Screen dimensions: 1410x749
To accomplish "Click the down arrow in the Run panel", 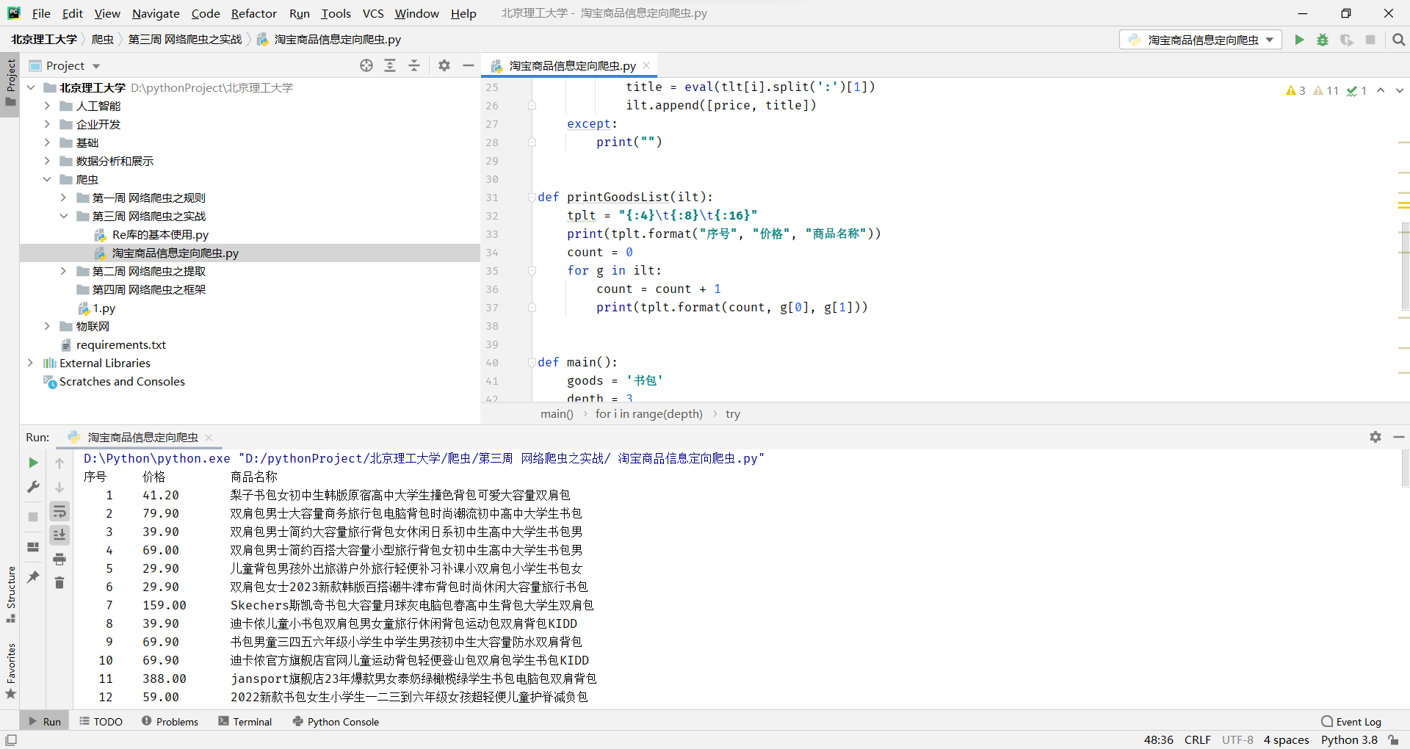I will click(59, 487).
